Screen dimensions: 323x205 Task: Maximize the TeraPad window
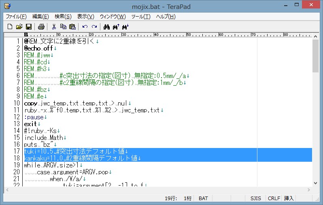[296, 5]
